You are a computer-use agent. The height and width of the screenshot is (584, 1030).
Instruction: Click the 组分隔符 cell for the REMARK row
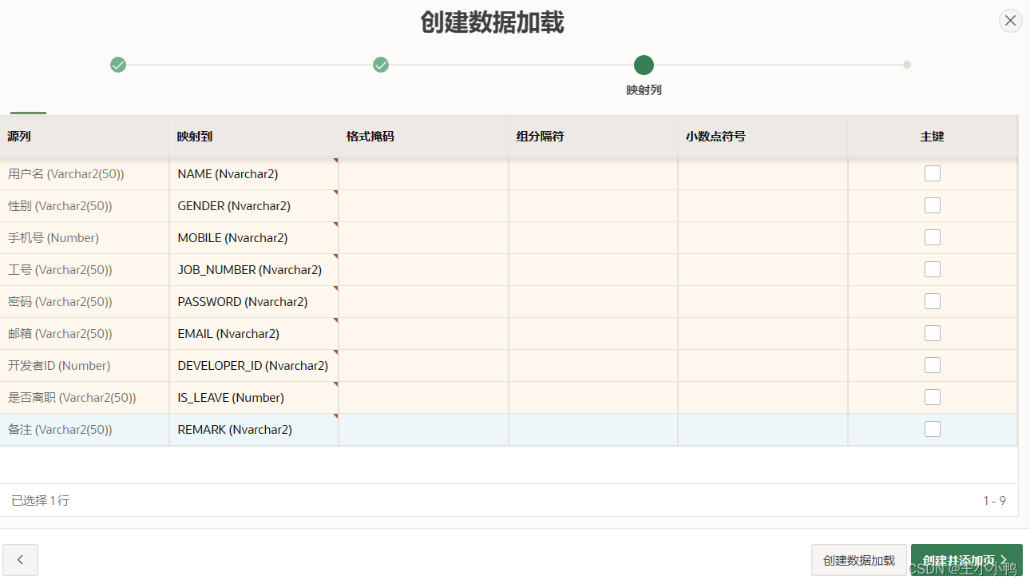click(593, 429)
